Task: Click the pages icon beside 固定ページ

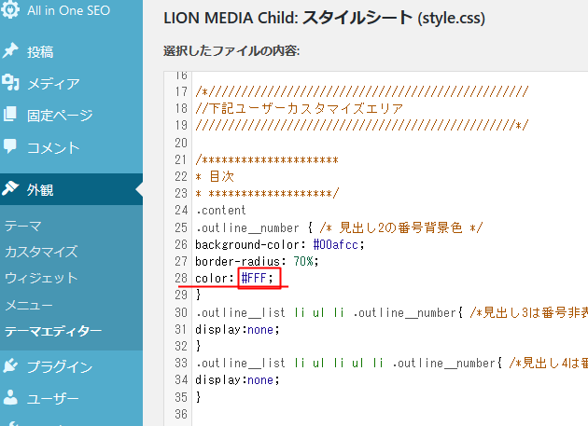Action: (x=11, y=116)
